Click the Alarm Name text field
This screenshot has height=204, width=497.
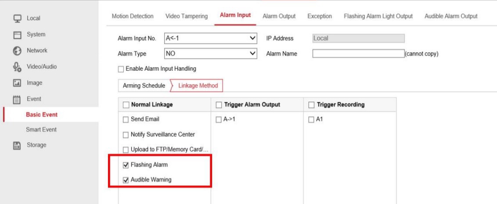point(357,54)
